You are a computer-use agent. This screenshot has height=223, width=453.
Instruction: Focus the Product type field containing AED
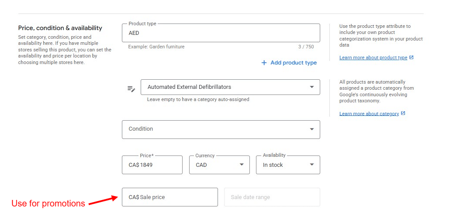(x=221, y=33)
